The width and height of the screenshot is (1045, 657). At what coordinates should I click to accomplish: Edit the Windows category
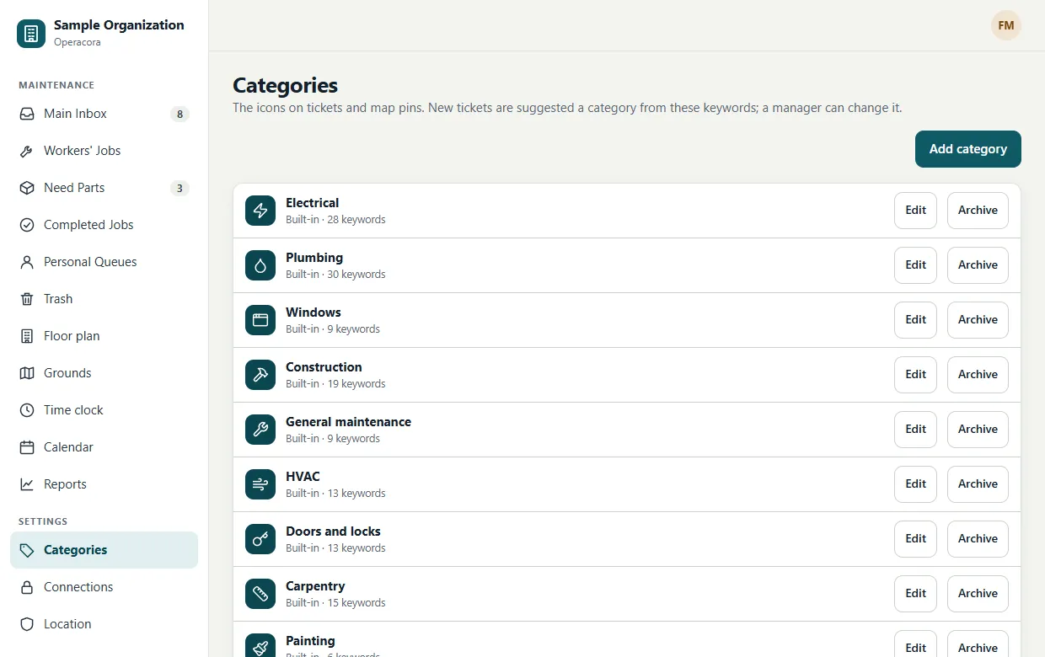(915, 320)
